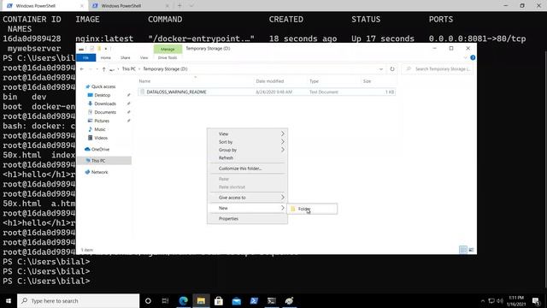Open the Drive Tools ribbon tab
The width and height of the screenshot is (547, 308).
168,57
